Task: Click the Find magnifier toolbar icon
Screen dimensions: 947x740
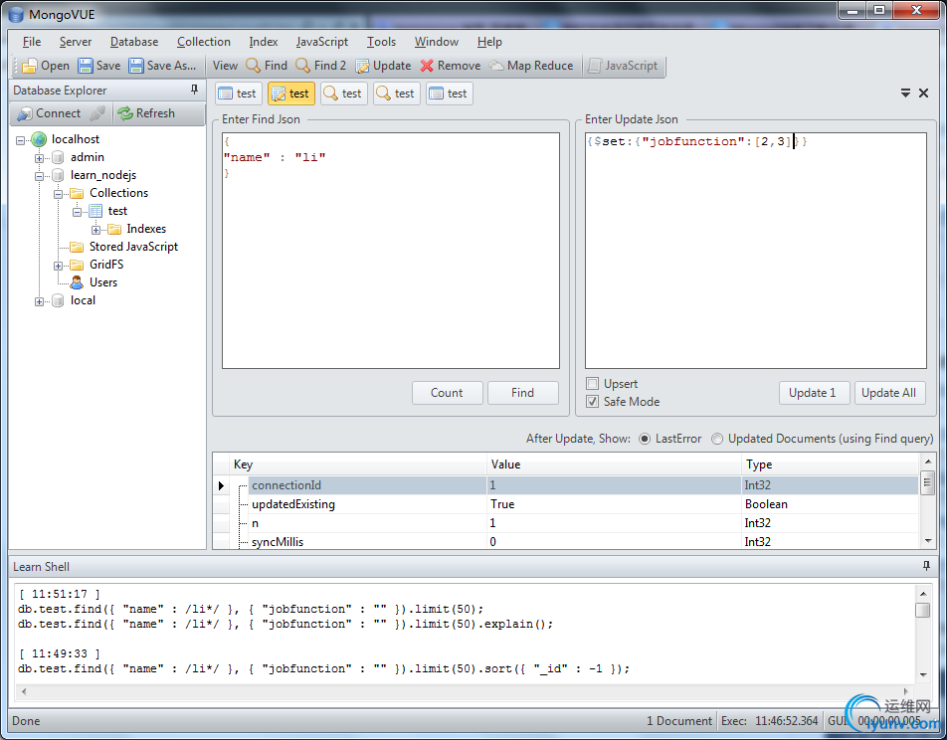Action: pos(254,66)
